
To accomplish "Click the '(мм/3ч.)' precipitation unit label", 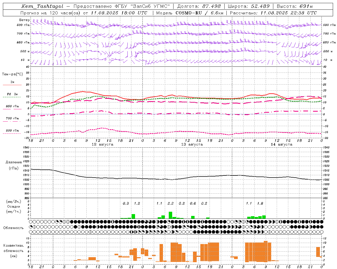I will 14,201.
